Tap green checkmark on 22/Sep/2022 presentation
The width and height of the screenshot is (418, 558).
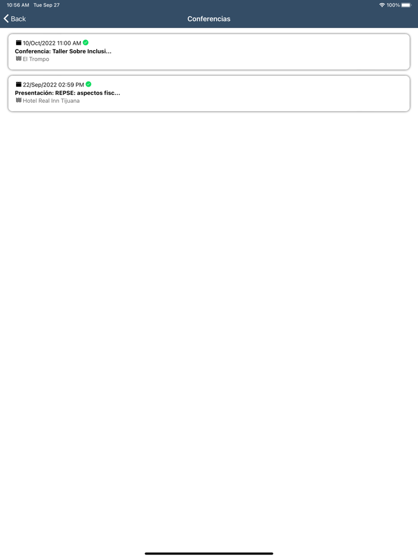(88, 84)
